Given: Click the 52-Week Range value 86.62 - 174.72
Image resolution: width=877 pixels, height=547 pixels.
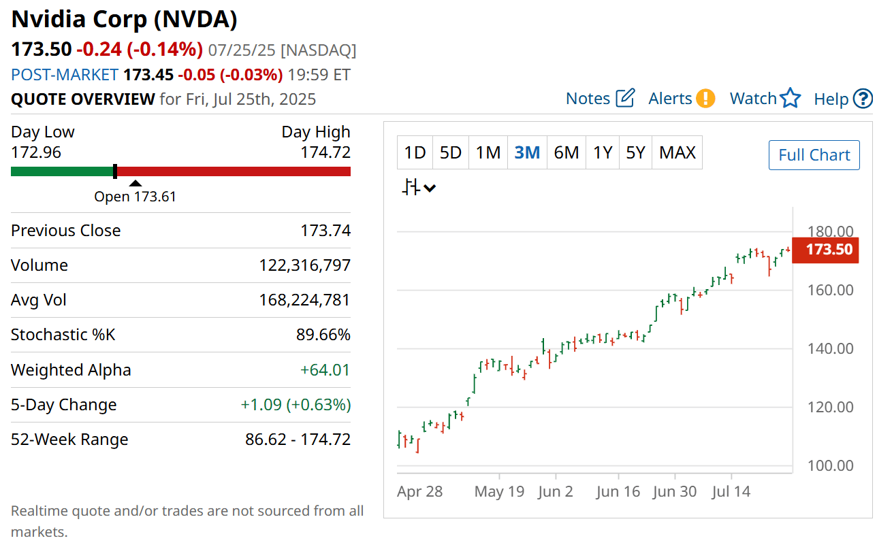Looking at the screenshot, I should coord(298,440).
